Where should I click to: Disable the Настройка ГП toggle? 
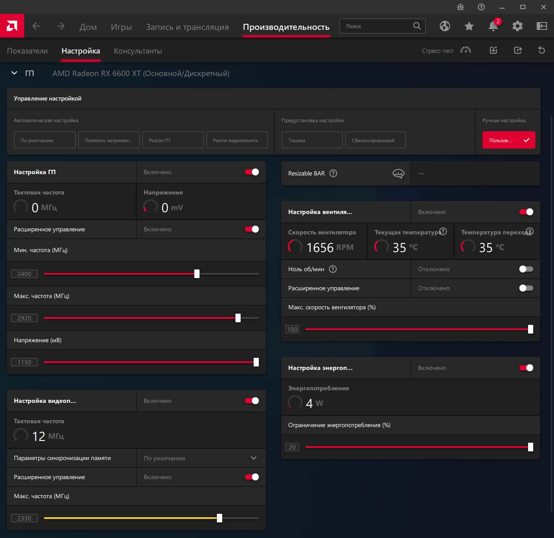click(252, 172)
